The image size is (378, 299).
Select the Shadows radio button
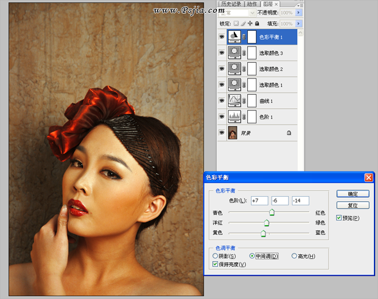click(x=216, y=256)
